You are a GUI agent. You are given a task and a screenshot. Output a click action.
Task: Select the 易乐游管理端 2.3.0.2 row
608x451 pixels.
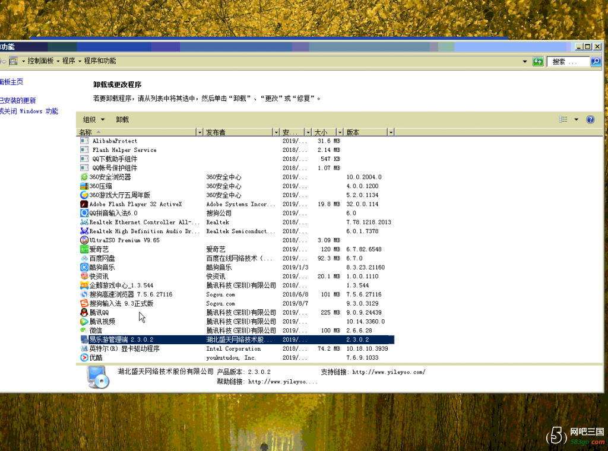(x=236, y=340)
